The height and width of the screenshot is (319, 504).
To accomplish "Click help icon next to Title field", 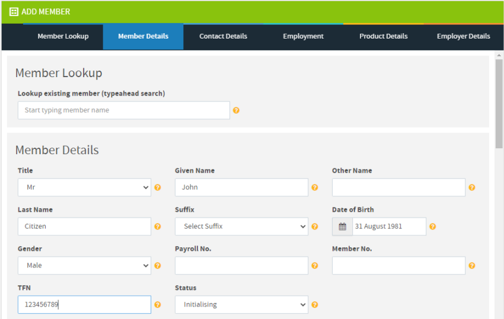I will click(158, 187).
